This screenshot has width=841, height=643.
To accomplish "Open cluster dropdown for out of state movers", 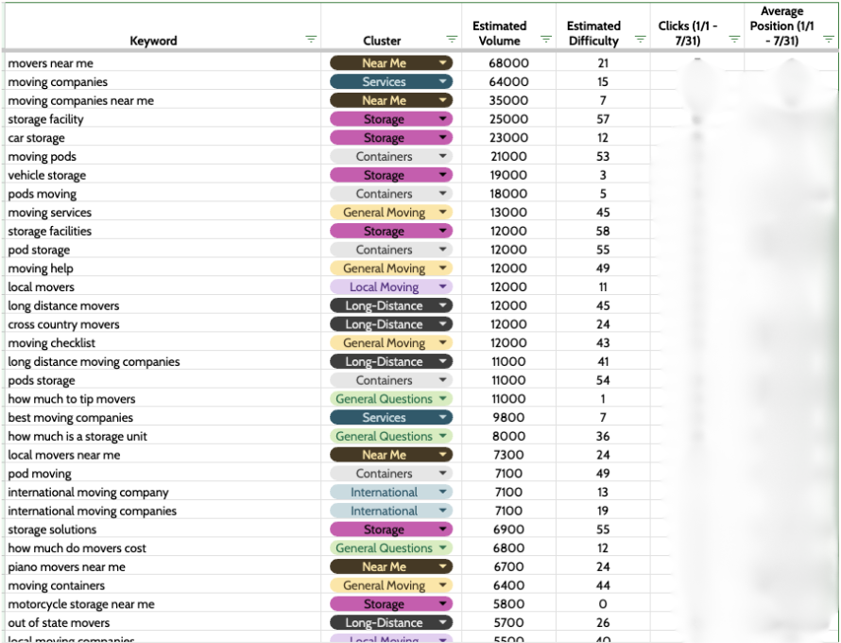I will [442, 622].
